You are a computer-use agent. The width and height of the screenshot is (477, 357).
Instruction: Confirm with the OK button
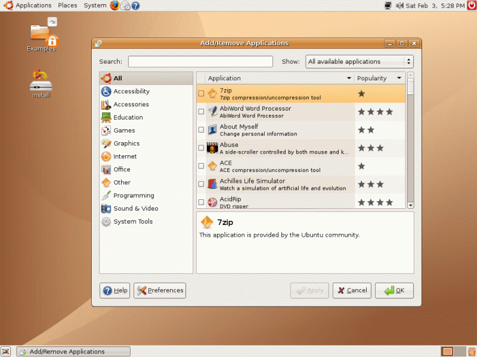coord(394,290)
